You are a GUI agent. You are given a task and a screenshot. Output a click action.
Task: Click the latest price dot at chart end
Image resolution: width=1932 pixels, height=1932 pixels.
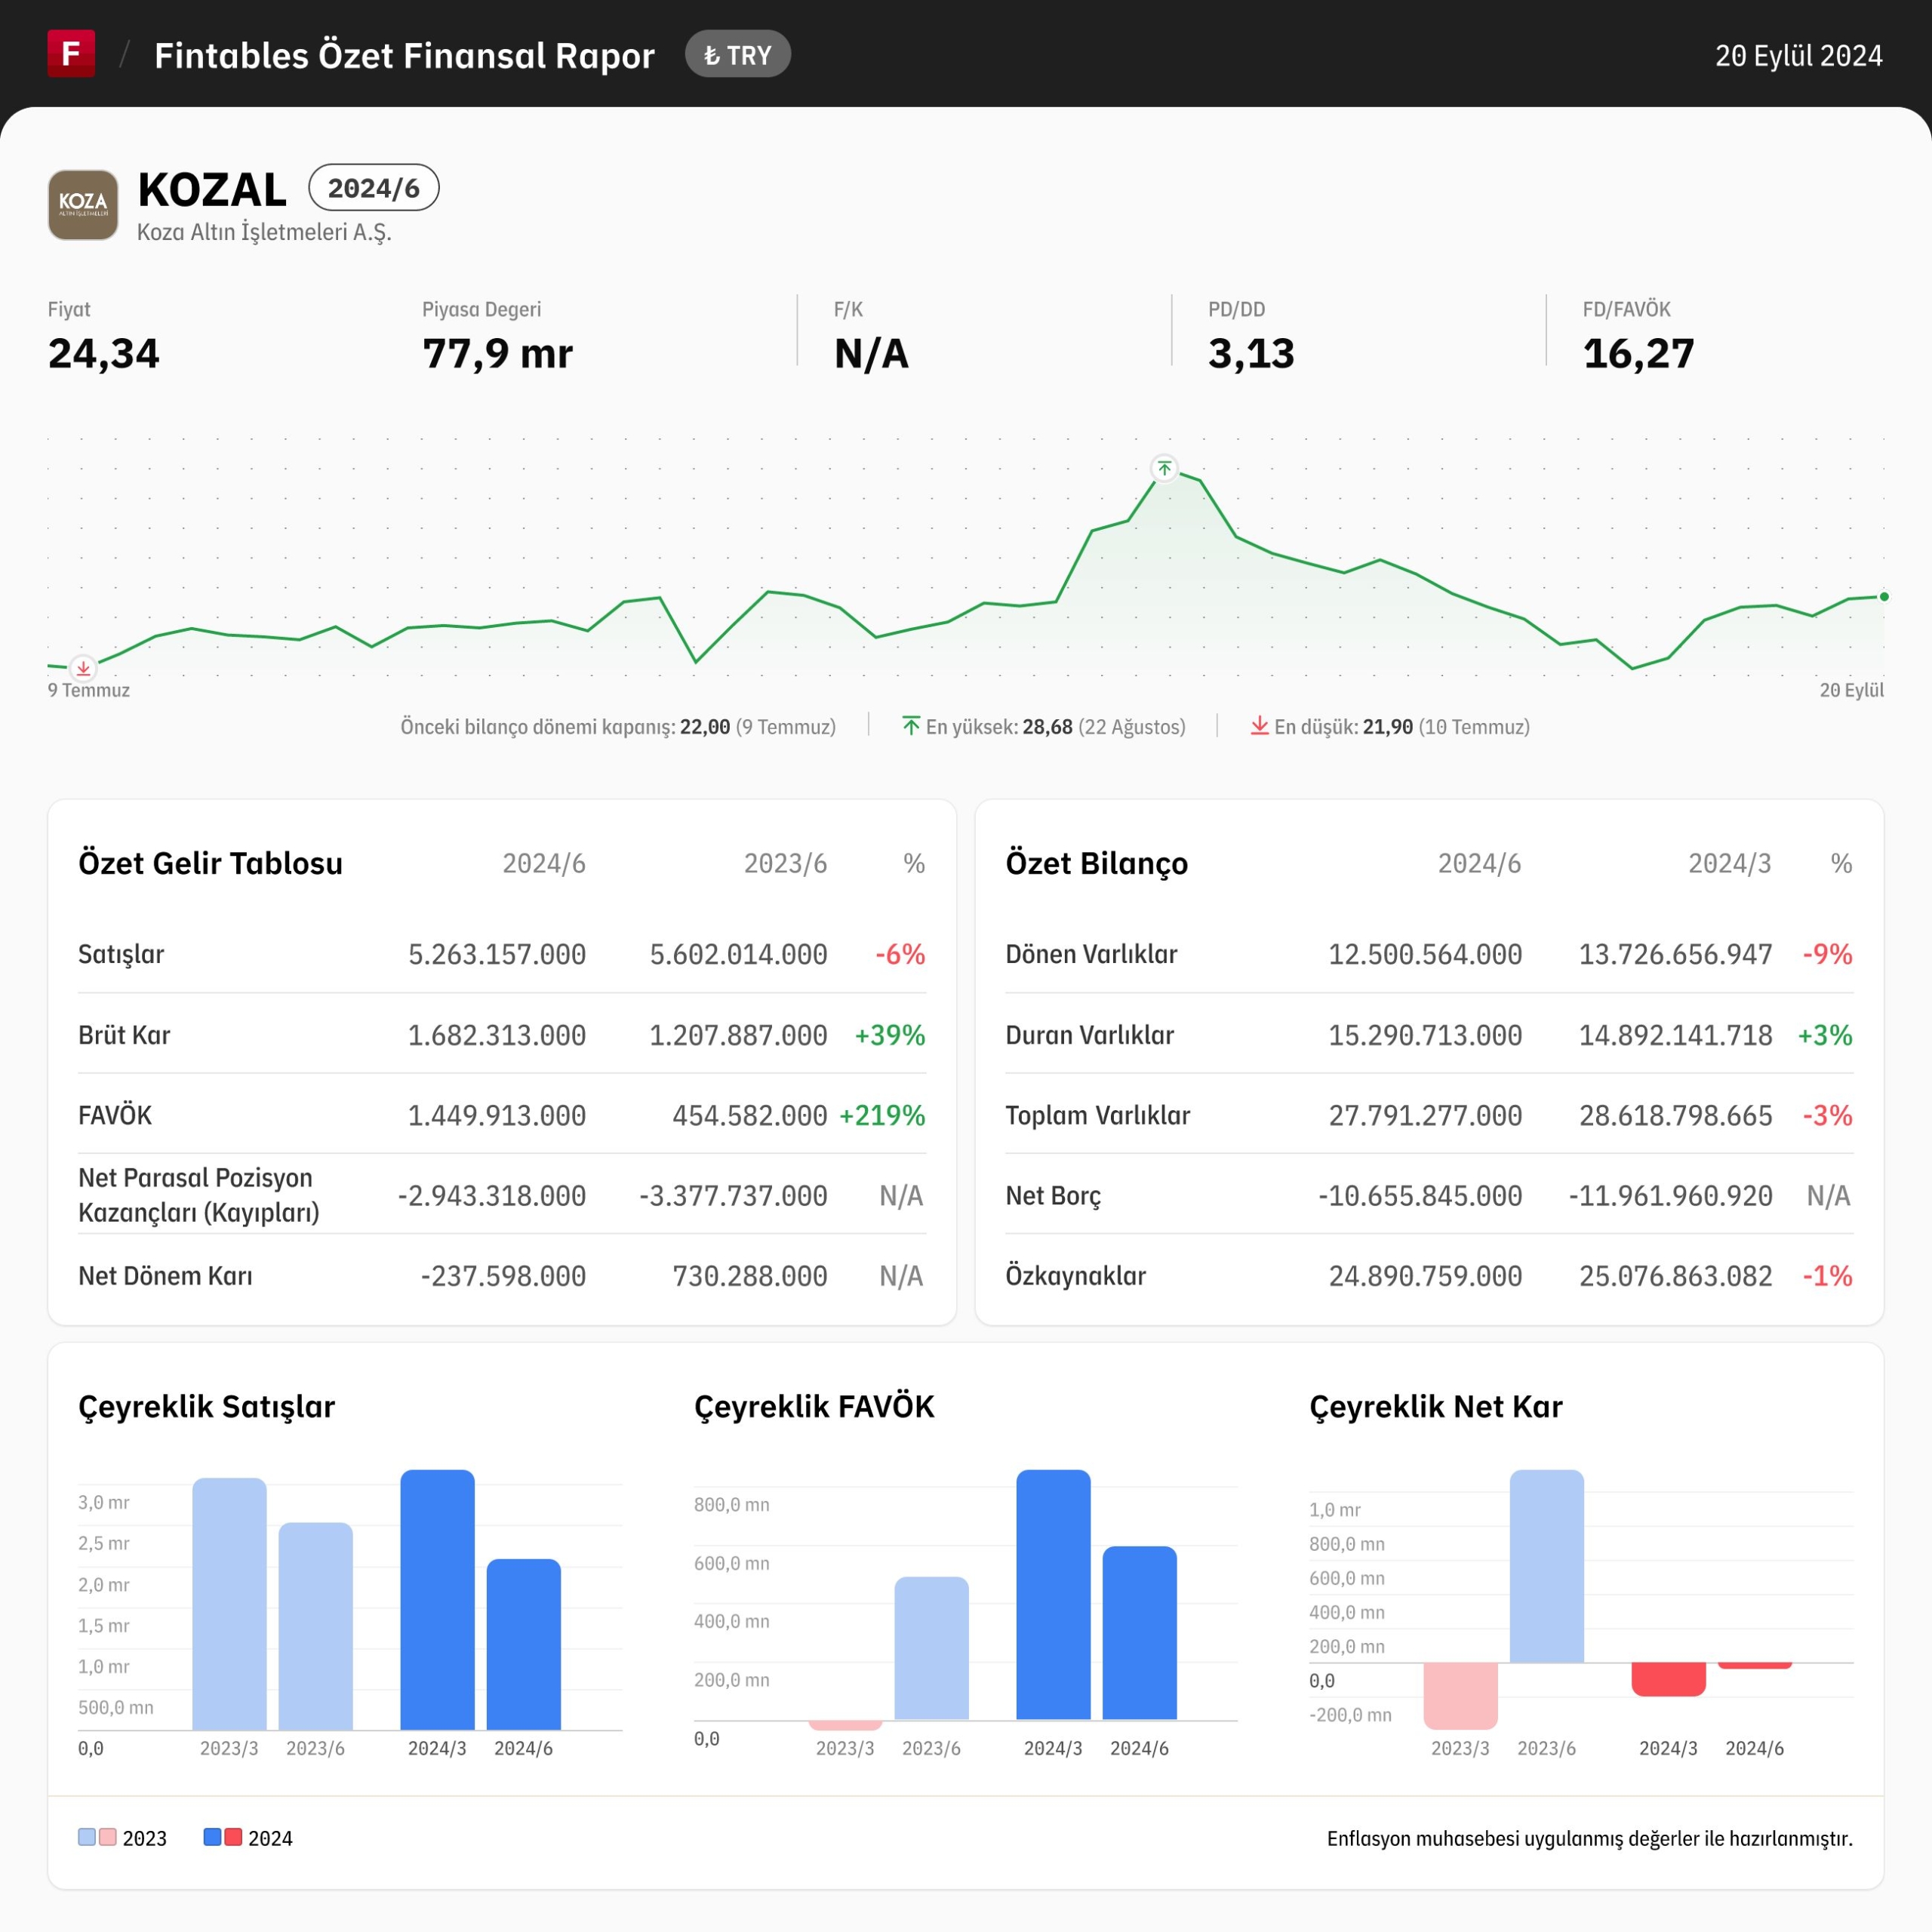pyautogui.click(x=1884, y=597)
